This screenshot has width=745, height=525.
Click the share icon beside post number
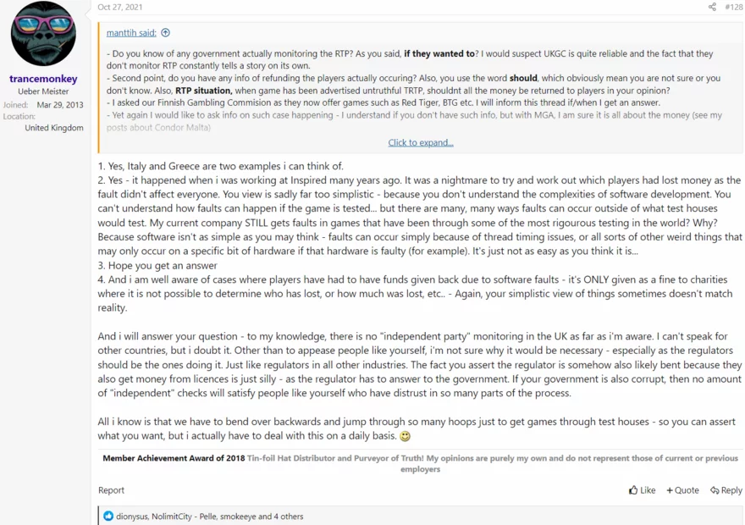712,7
